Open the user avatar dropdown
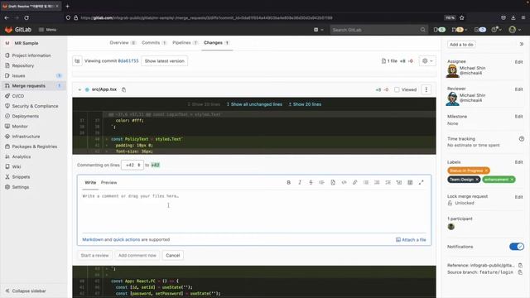Image resolution: width=530 pixels, height=298 pixels. coord(515,30)
